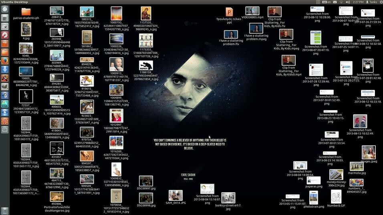Open the system gear menu
The width and height of the screenshot is (383, 215).
tap(381, 2)
